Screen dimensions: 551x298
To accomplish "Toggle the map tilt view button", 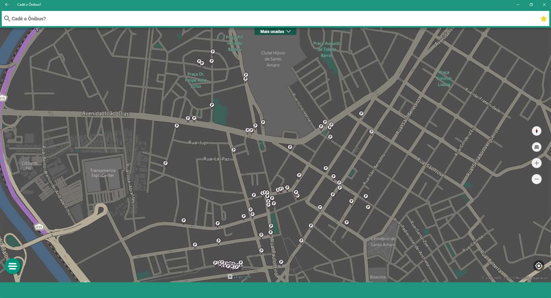I will point(536,147).
